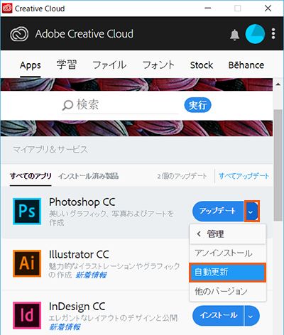The image size is (284, 335).
Task: Select the すべてのアプリ filter tab
Action: [31, 176]
